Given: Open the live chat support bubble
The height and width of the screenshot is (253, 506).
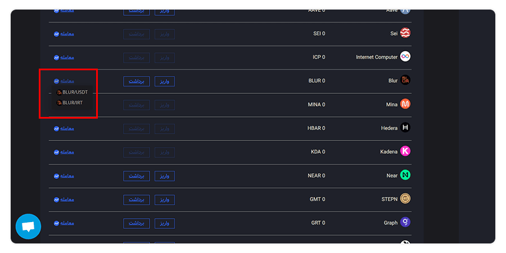Looking at the screenshot, I should click(29, 227).
